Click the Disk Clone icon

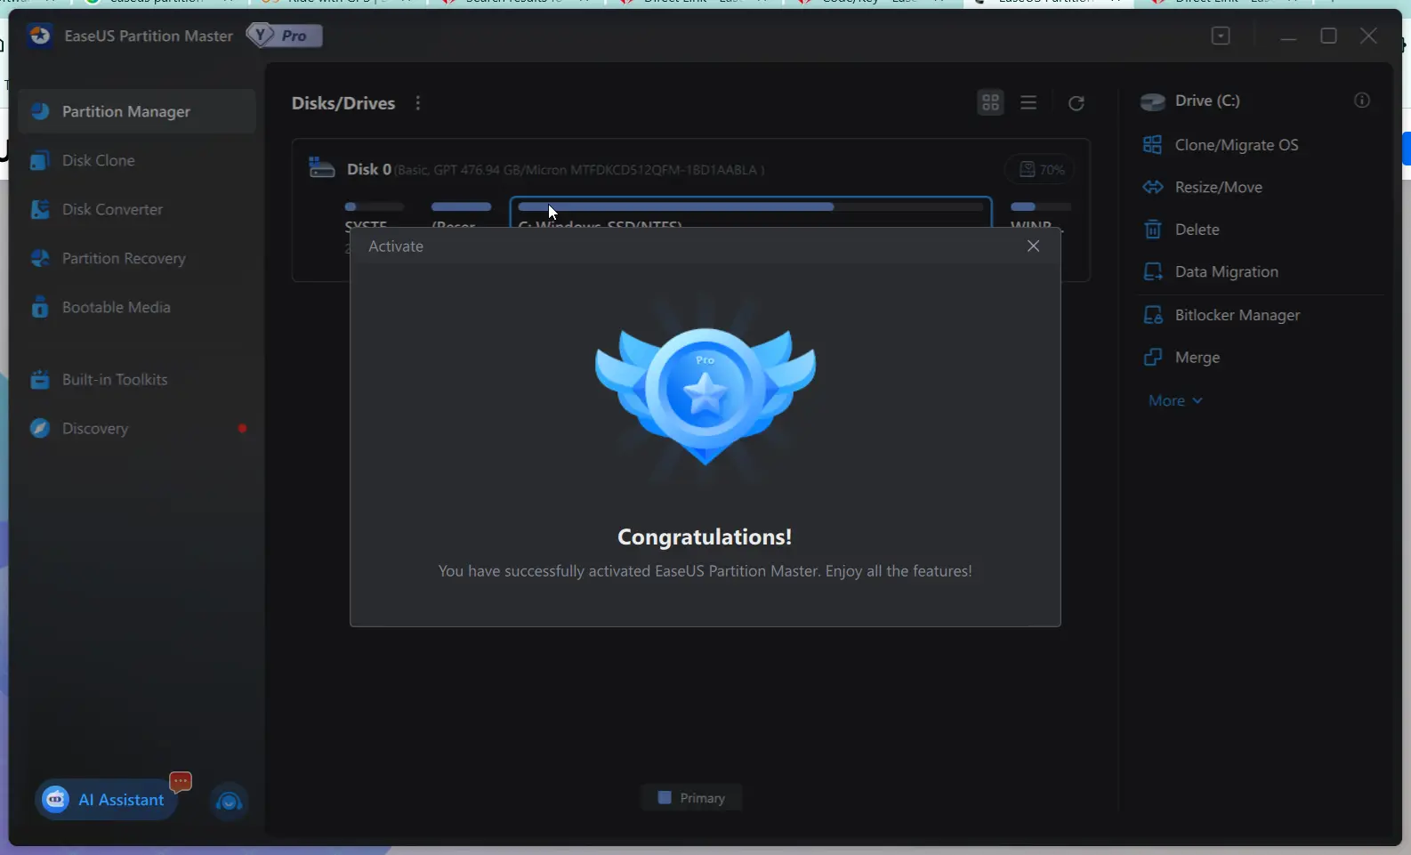[39, 160]
